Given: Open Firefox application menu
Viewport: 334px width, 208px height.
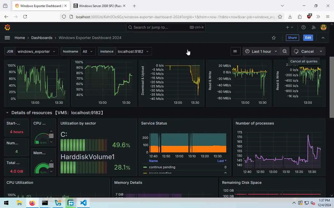Looking at the screenshot, I should click(328, 17).
